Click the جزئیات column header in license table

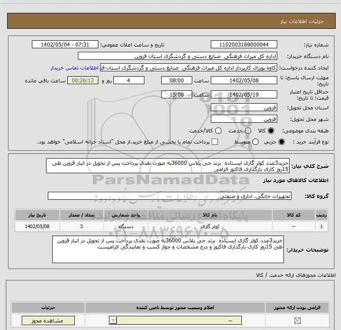[48, 307]
